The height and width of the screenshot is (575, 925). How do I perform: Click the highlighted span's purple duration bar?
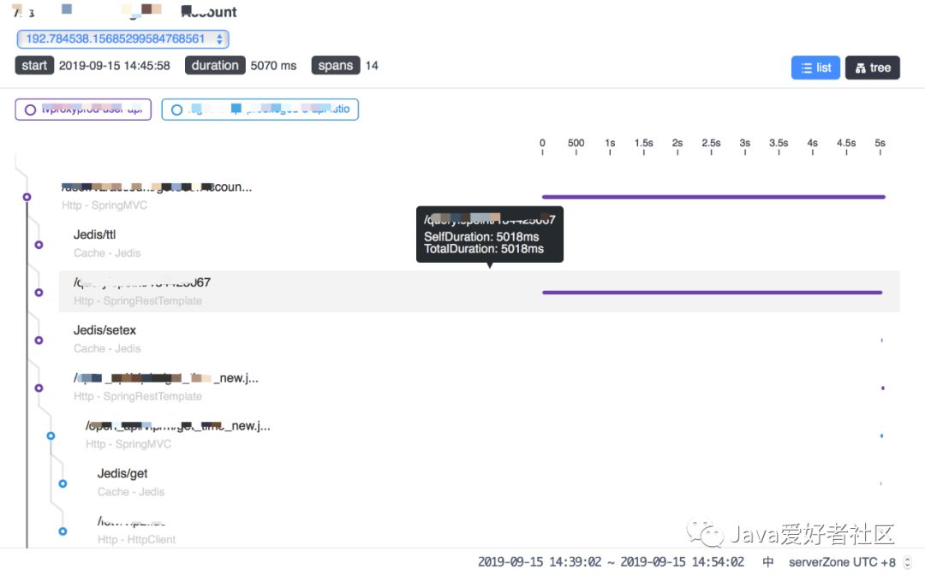(712, 293)
